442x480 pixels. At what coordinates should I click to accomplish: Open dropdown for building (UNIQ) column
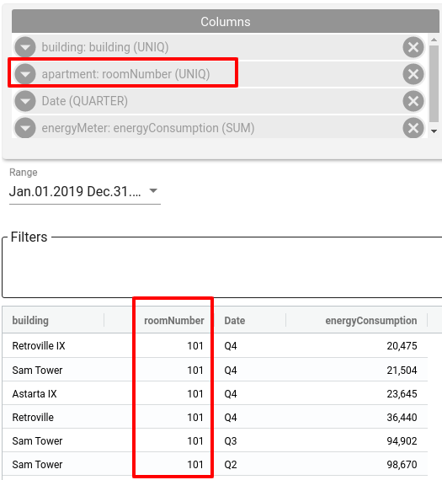pyautogui.click(x=25, y=47)
